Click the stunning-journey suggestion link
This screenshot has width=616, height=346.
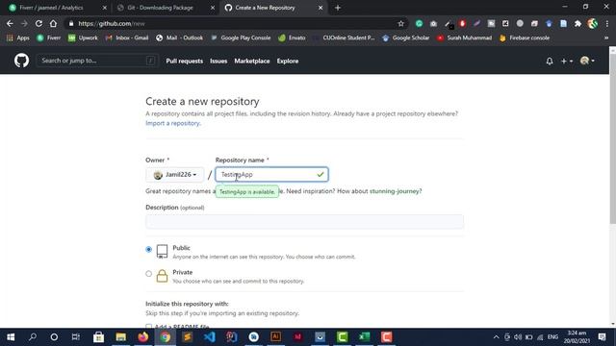click(x=395, y=191)
